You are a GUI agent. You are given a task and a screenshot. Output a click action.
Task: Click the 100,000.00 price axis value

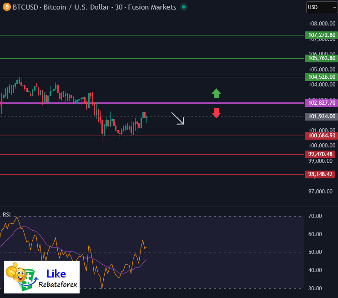point(322,146)
